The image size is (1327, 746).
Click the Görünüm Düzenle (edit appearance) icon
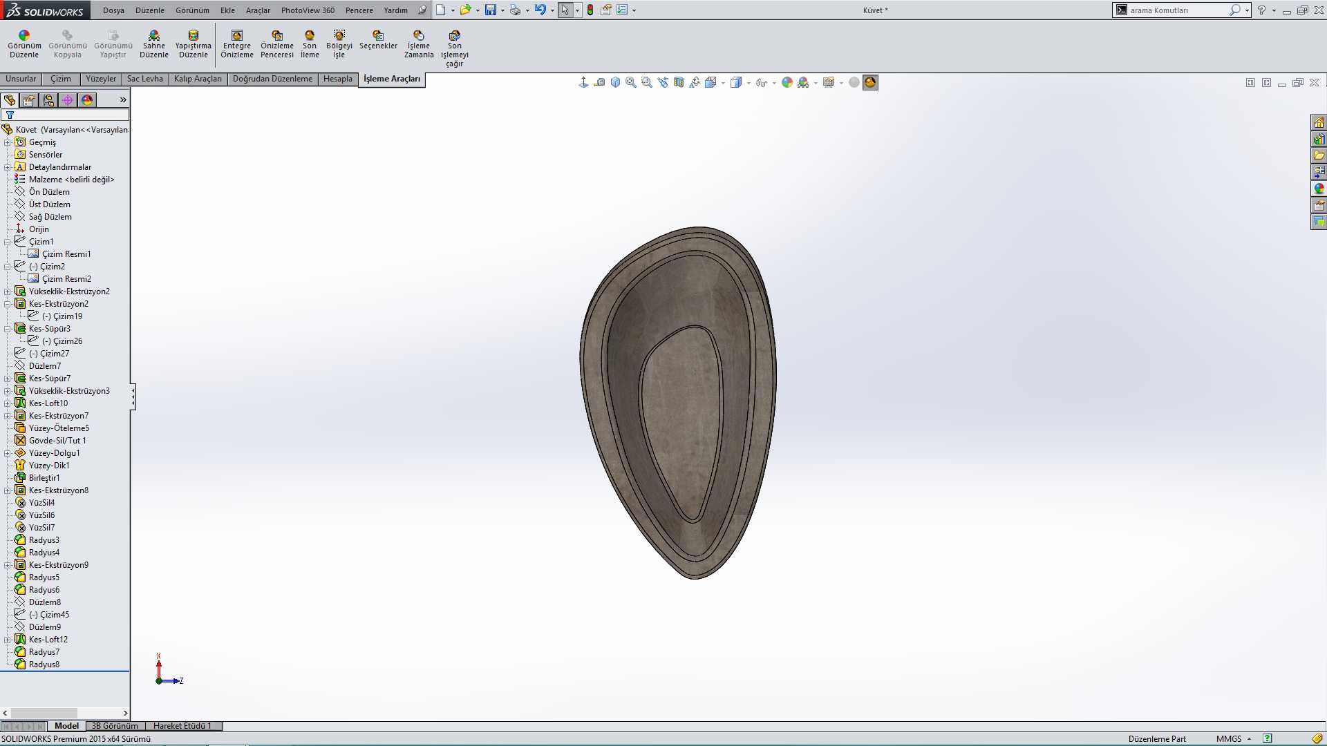[24, 44]
